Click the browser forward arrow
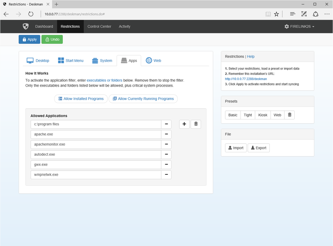The image size is (333, 246). coord(18,14)
